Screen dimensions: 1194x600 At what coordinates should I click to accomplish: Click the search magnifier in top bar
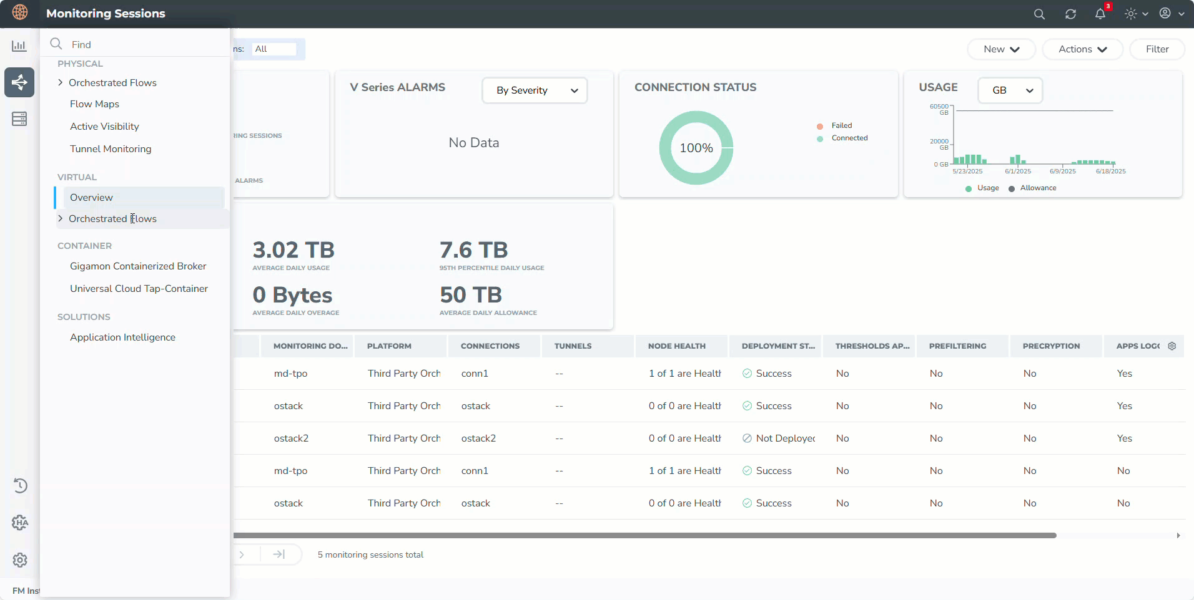tap(1039, 14)
